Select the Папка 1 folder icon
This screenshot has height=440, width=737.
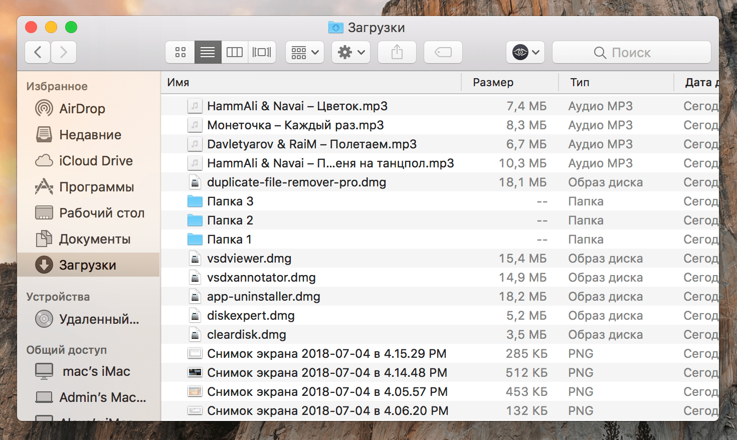[195, 240]
